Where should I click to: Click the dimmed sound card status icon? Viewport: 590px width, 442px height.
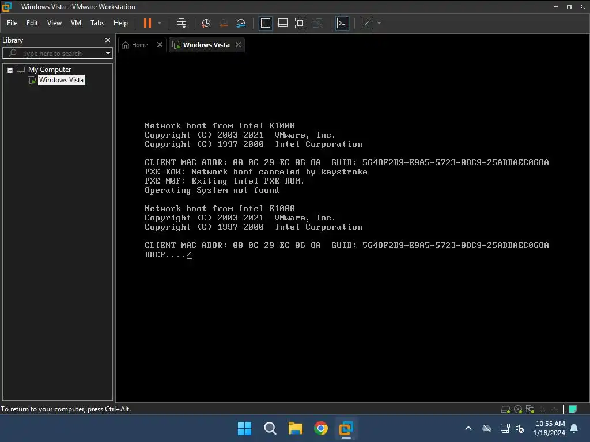pos(554,409)
